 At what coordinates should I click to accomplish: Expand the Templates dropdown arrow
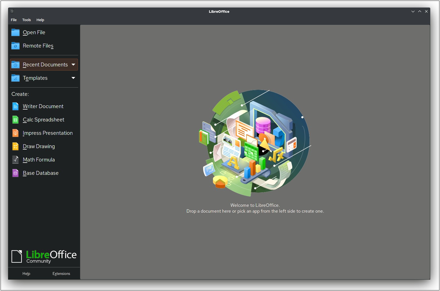pos(73,78)
